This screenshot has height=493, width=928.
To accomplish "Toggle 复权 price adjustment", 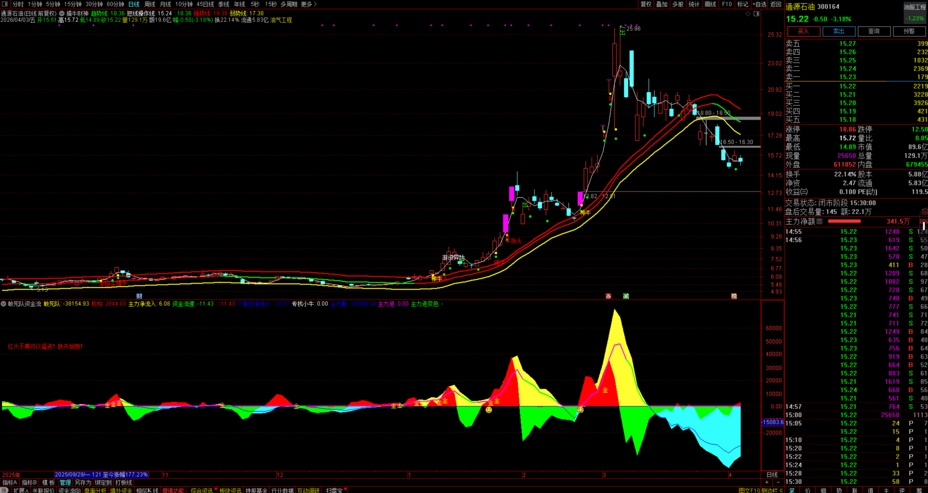I will [x=646, y=4].
